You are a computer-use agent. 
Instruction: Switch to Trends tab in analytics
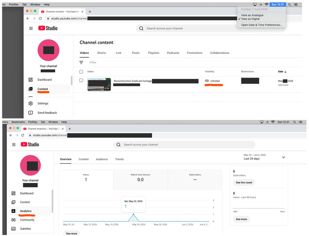119,159
